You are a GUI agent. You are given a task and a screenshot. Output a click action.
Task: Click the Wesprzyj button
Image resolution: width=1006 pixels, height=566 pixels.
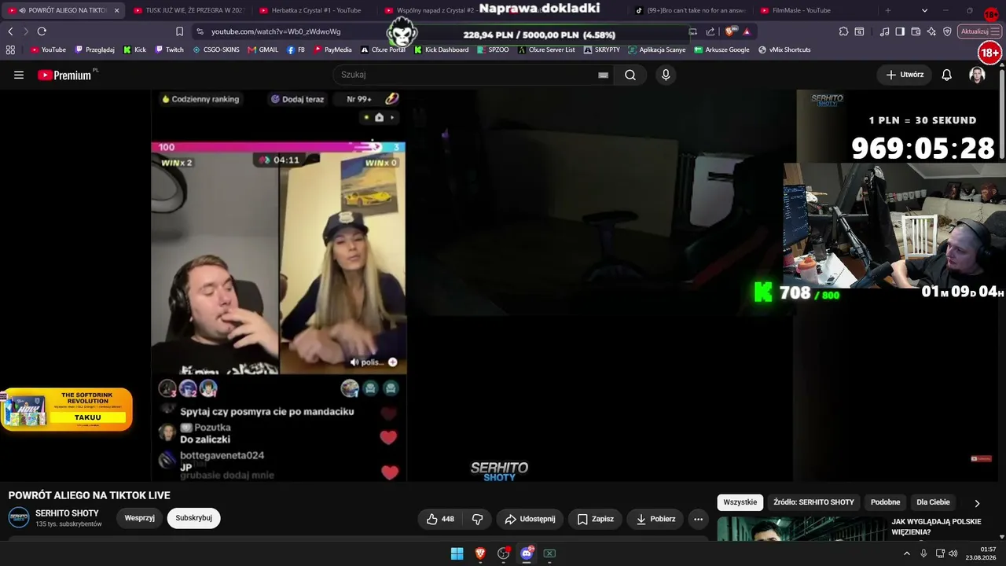(x=139, y=518)
